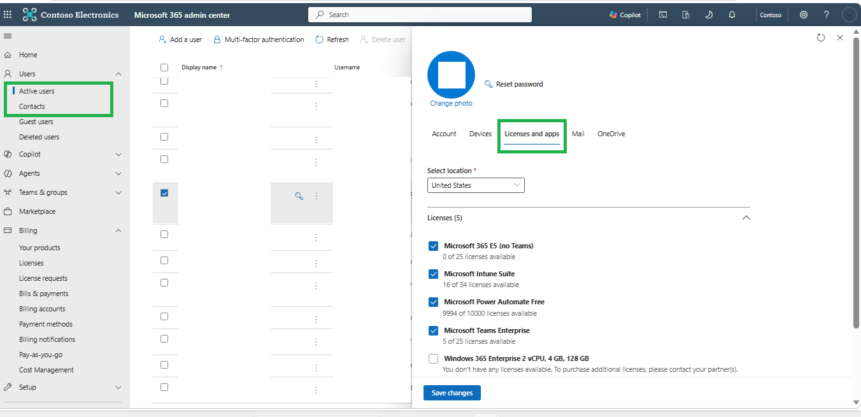Click Add a user
The height and width of the screenshot is (417, 861).
[180, 39]
